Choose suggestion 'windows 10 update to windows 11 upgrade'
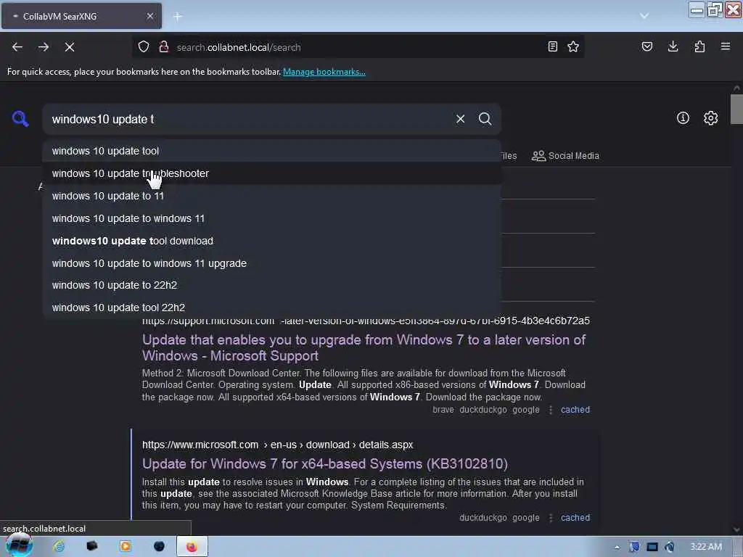The width and height of the screenshot is (743, 557). [x=272, y=263]
